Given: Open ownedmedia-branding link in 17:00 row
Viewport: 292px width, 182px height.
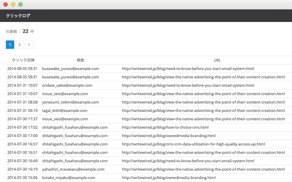Looking at the screenshot, I should pos(169,135).
